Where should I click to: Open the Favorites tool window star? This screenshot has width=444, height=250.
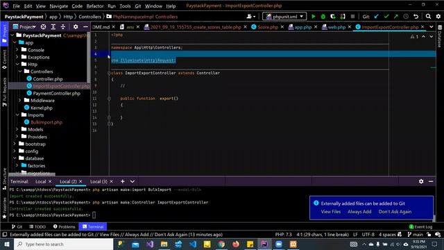click(4, 208)
